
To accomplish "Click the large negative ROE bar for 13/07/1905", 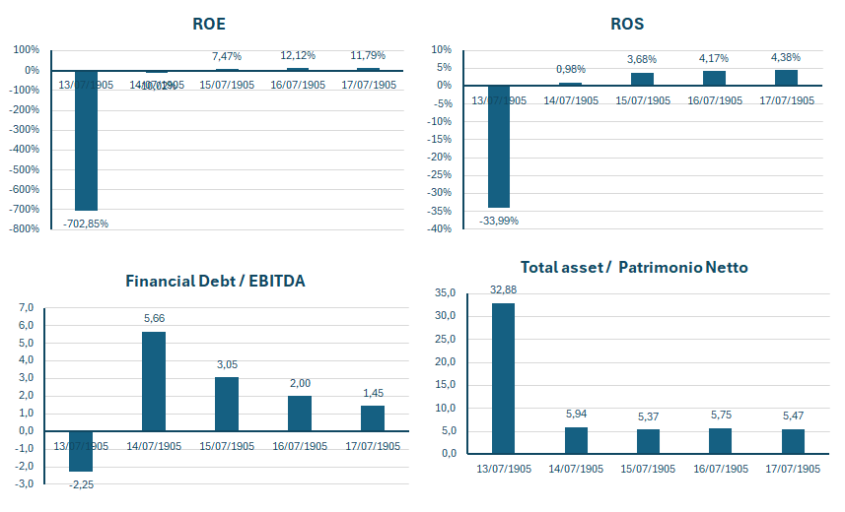I will [86, 141].
